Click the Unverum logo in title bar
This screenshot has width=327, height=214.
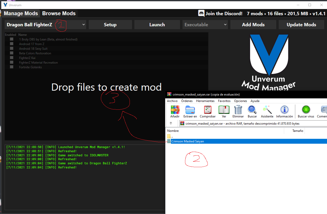(x=5, y=5)
